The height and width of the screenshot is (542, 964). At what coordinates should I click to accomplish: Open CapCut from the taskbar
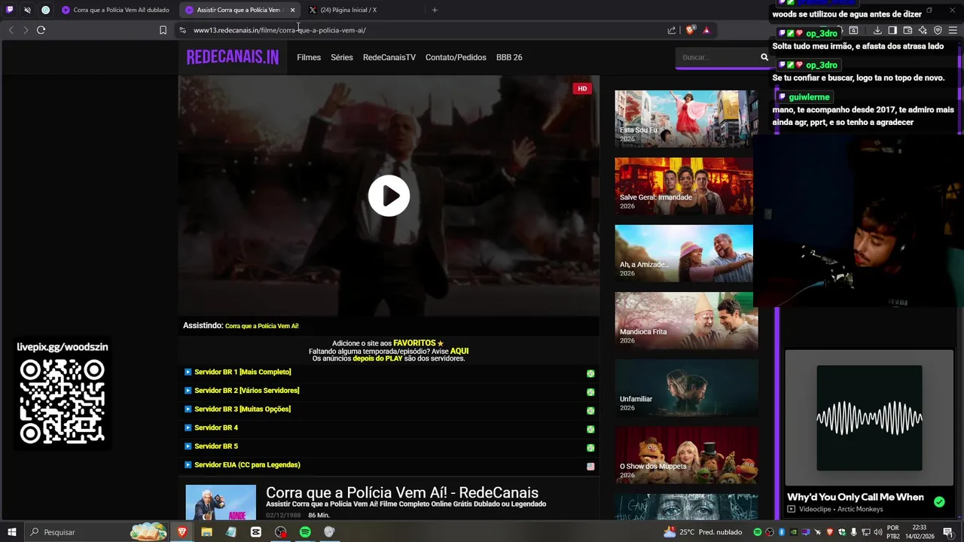256,532
